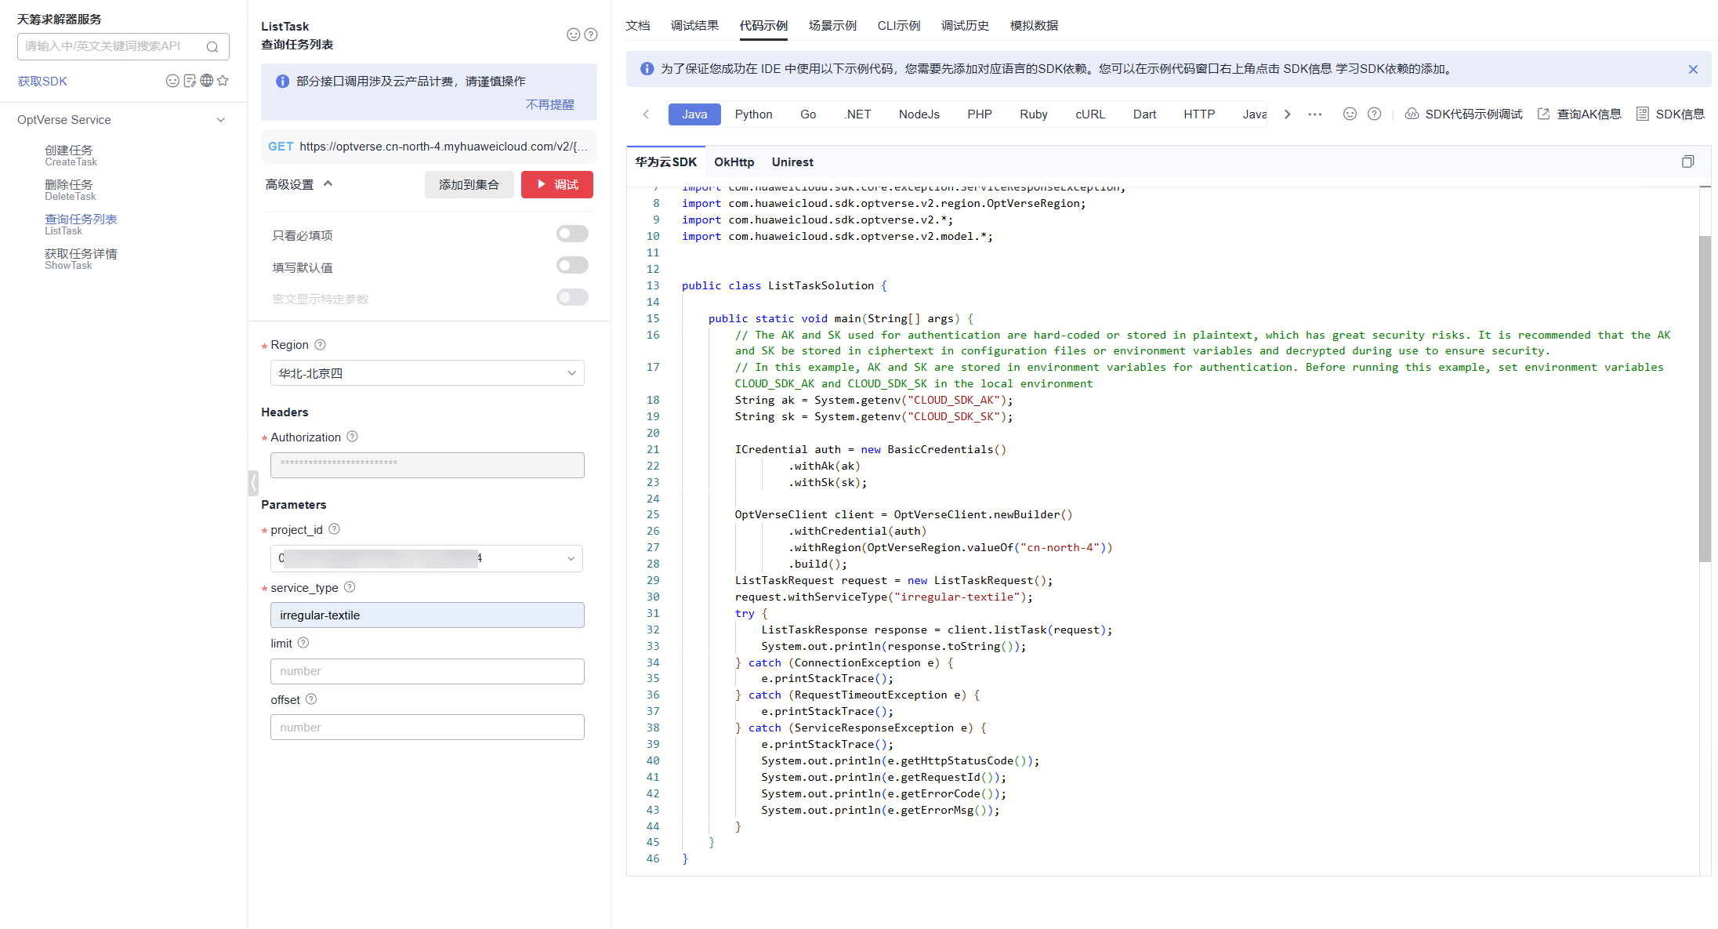Switch to the 文档 tab

click(638, 25)
